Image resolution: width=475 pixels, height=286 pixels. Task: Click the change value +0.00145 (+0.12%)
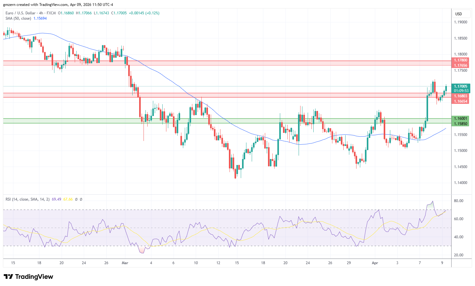[144, 13]
